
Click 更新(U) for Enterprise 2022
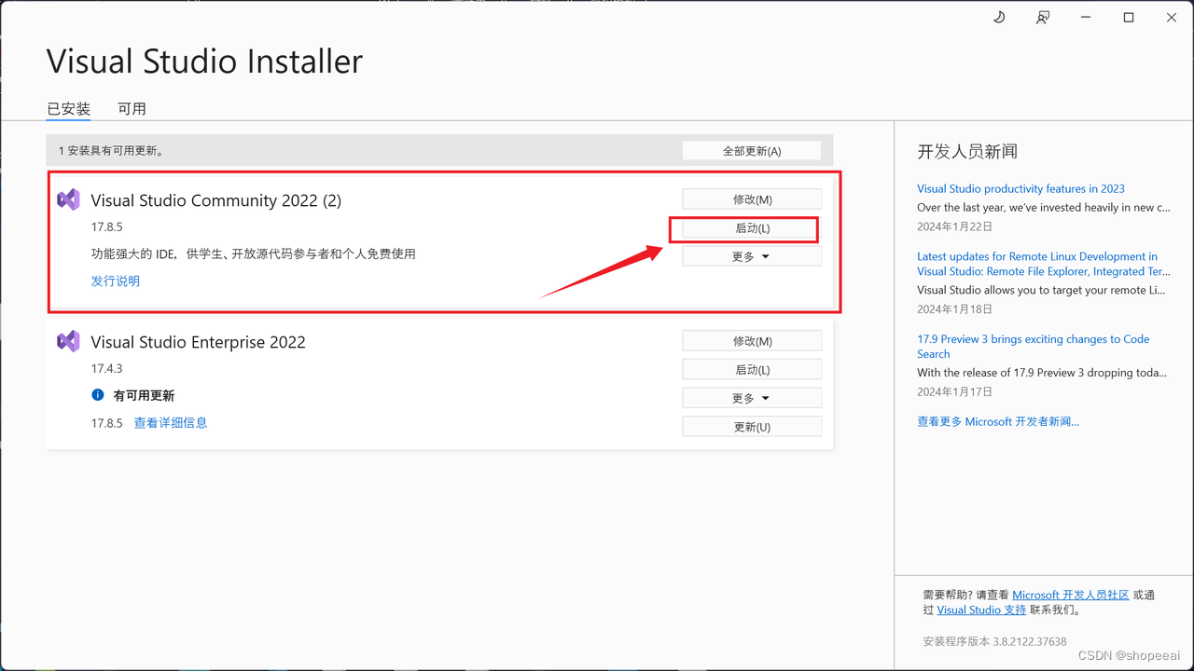click(752, 427)
